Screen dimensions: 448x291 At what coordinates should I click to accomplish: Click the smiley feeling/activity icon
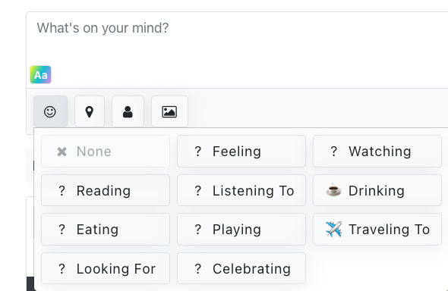click(50, 111)
